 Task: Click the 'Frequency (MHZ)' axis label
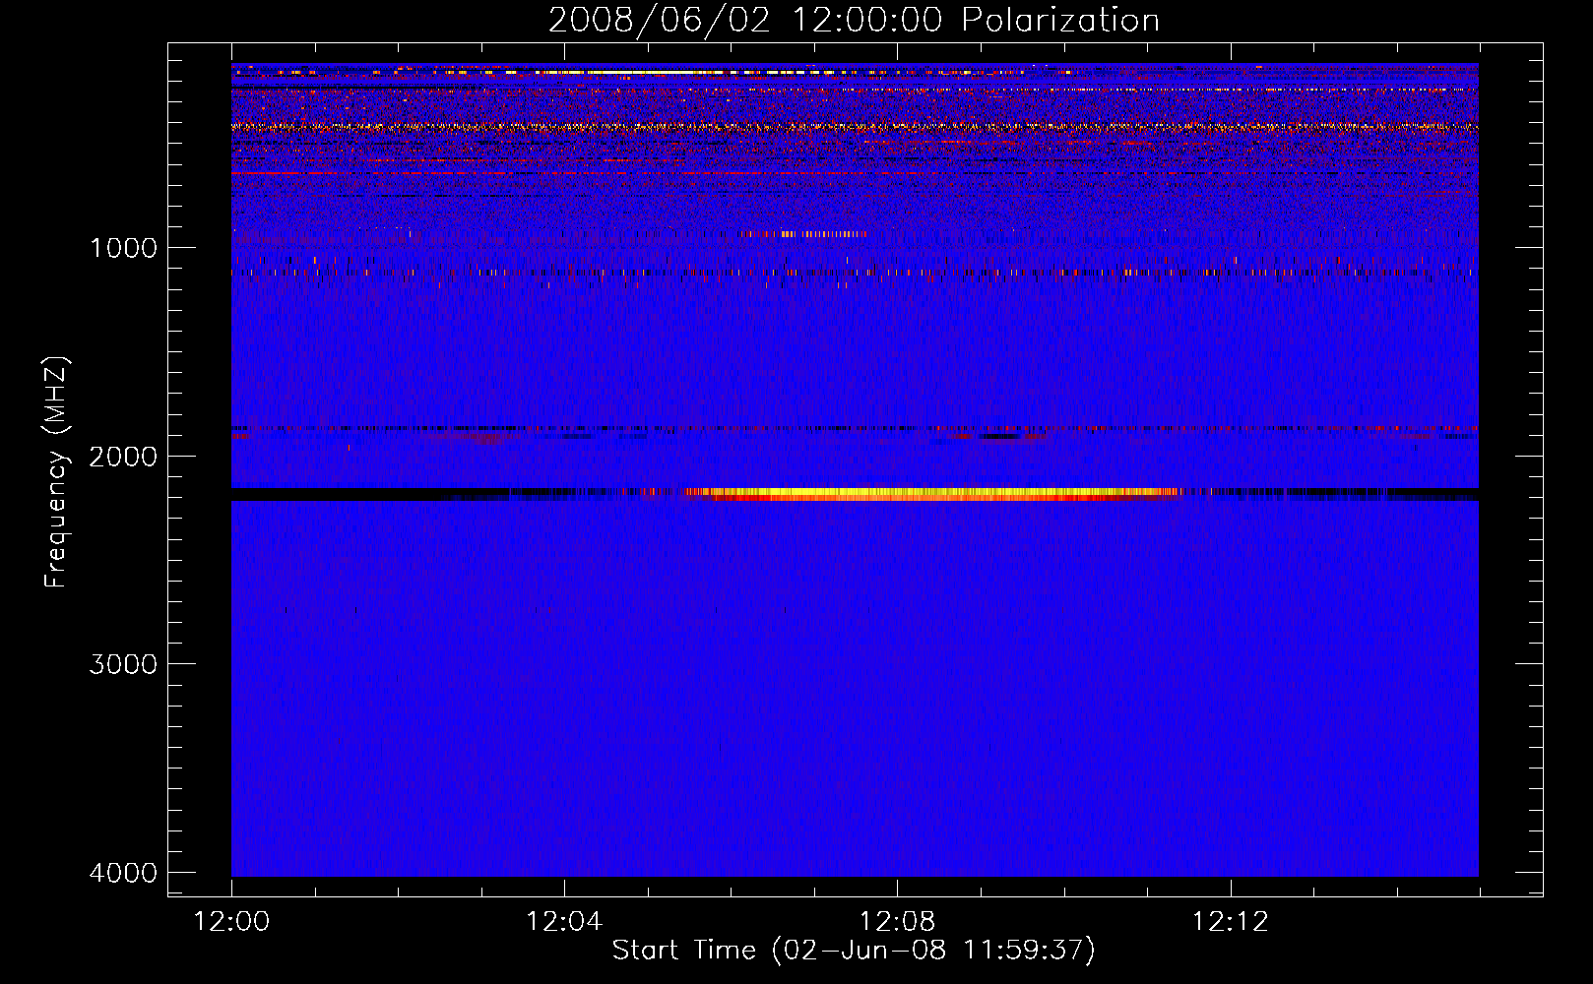(57, 472)
